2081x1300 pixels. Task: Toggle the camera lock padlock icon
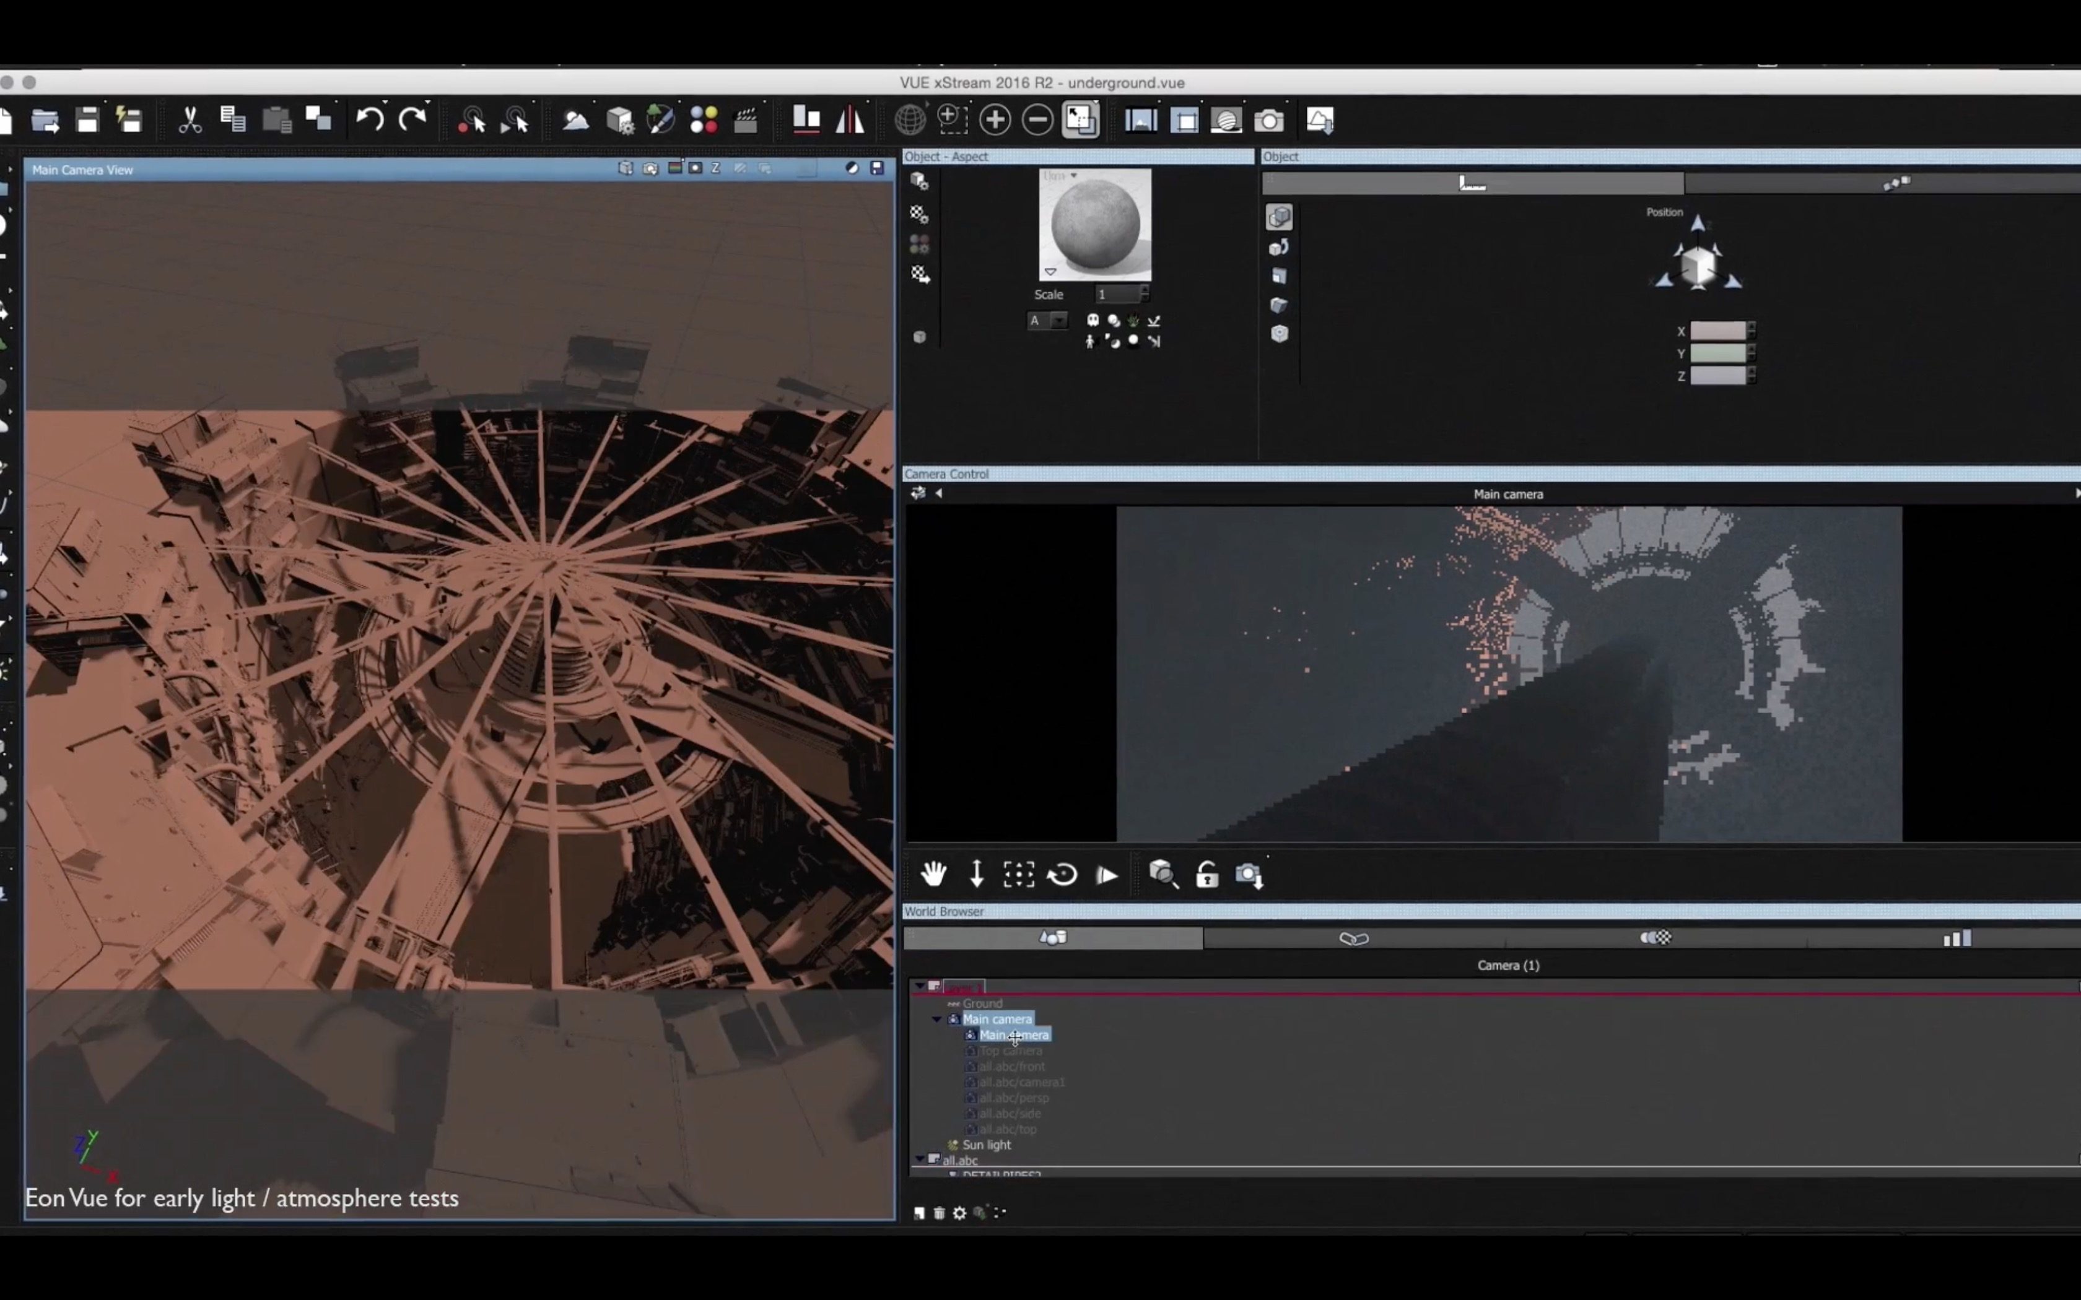[x=1207, y=874]
